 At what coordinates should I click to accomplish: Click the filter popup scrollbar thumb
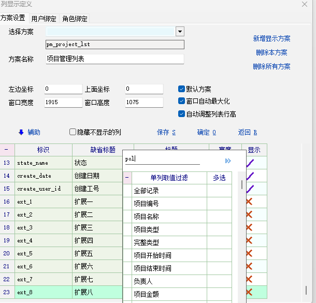241,184
